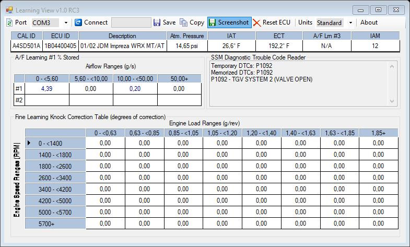Click the Port refresh icon
410x247 pixels.
point(9,23)
